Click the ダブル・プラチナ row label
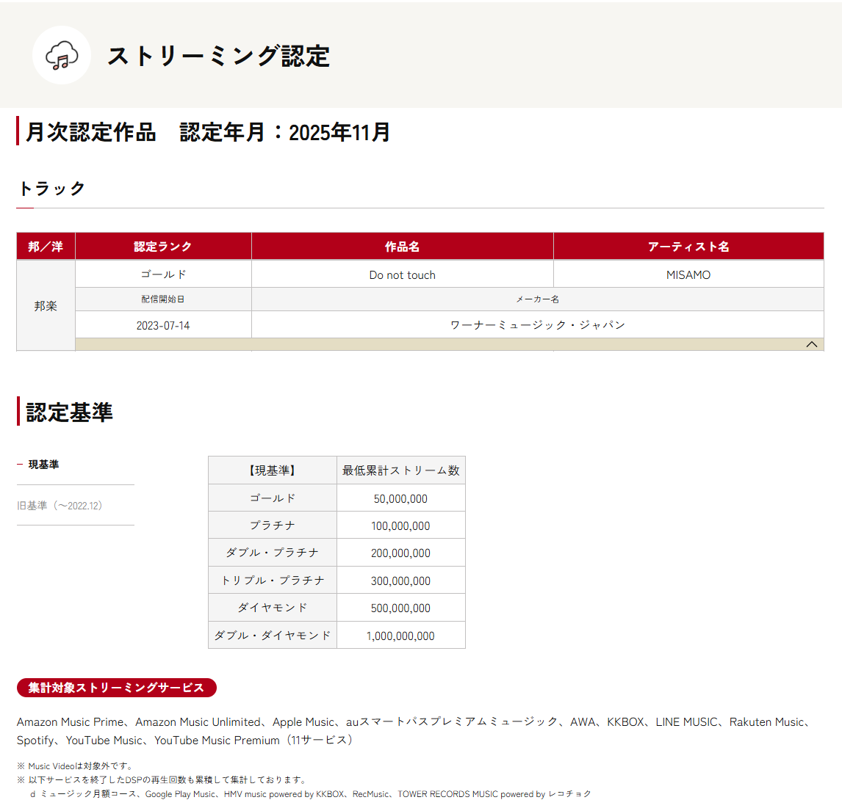 coord(273,553)
